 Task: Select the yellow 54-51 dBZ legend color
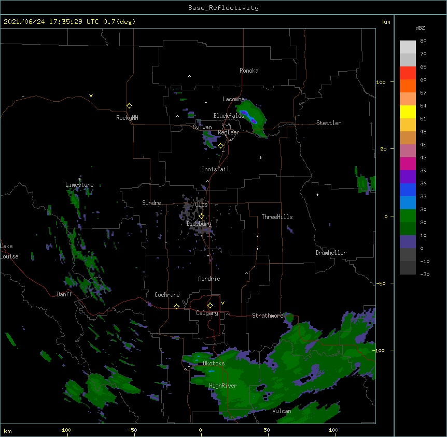pos(408,112)
